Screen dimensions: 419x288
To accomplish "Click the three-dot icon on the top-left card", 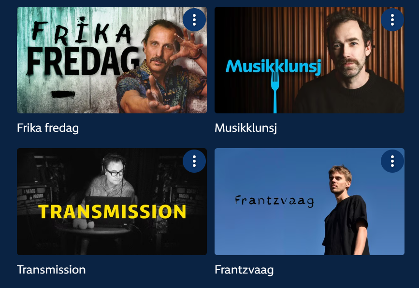I will [x=194, y=21].
